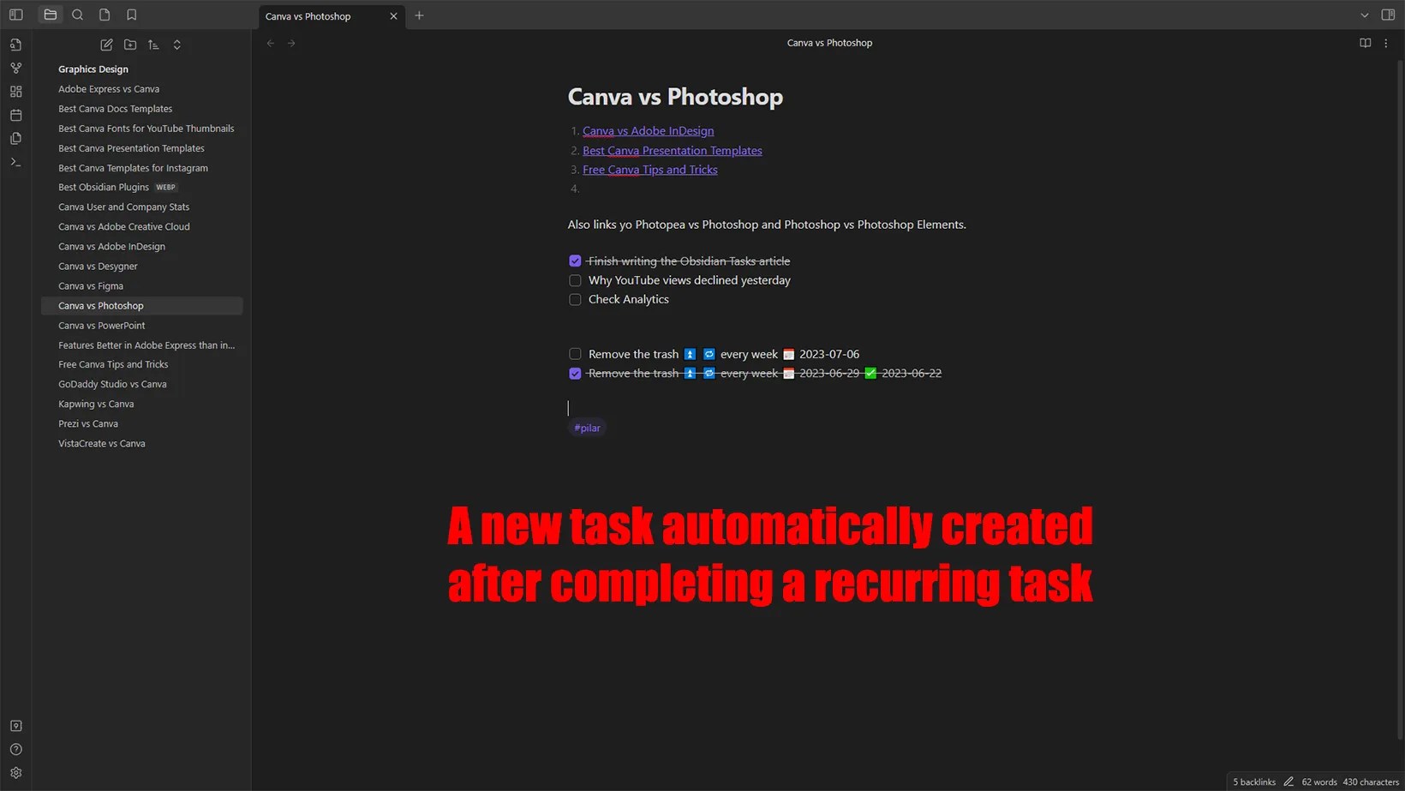Screen dimensions: 1405x791
Task: Switch to the Search tab in the sidebar
Action: (x=77, y=15)
